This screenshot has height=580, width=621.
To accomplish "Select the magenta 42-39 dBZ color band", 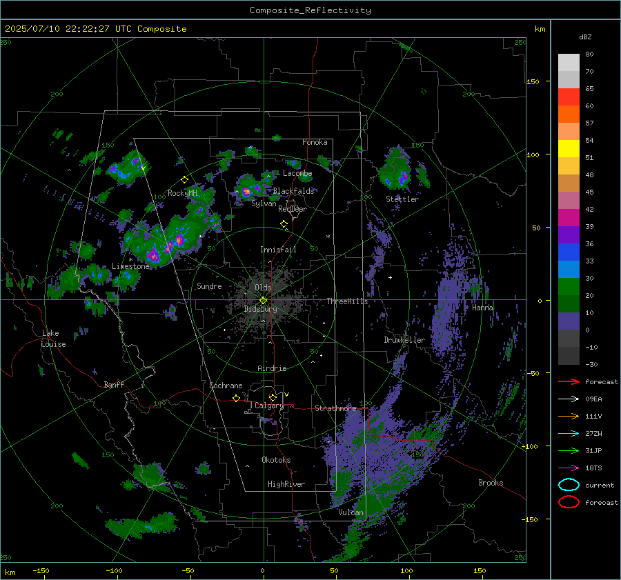I will (x=569, y=218).
